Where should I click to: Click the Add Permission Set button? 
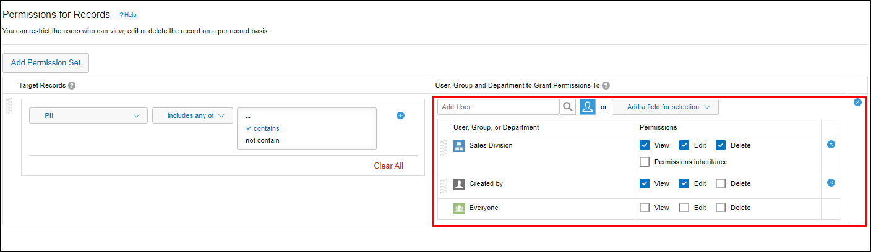[x=46, y=62]
